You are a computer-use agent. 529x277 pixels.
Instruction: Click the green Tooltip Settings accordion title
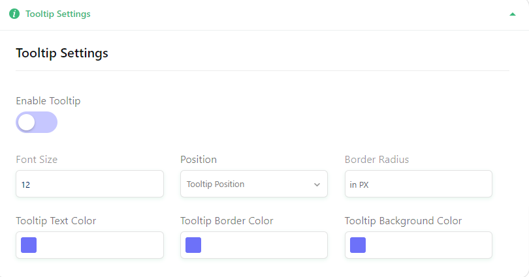click(x=58, y=14)
